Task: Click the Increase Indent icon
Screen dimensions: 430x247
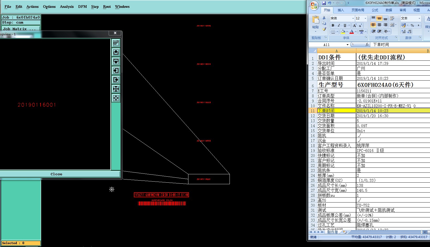Action: point(379,31)
